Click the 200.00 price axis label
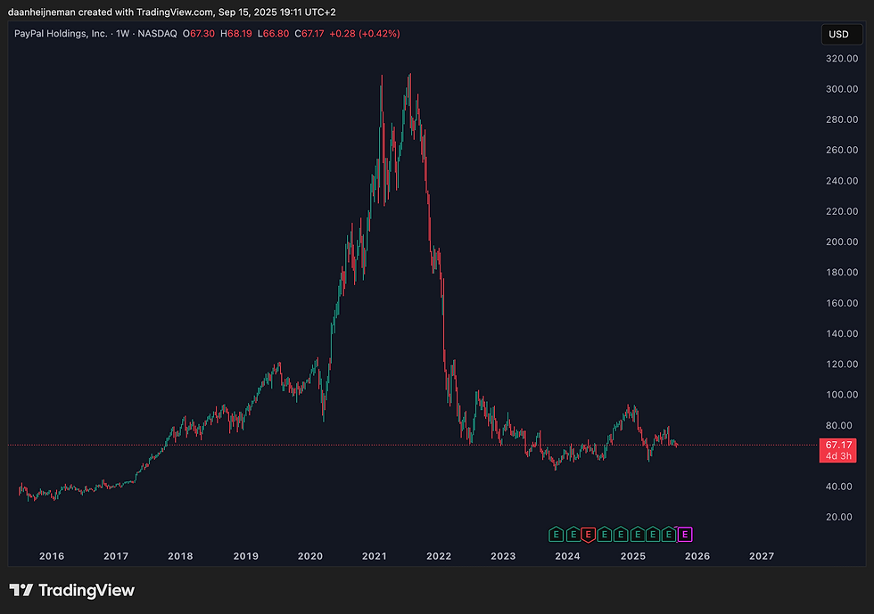The image size is (874, 614). click(x=842, y=242)
